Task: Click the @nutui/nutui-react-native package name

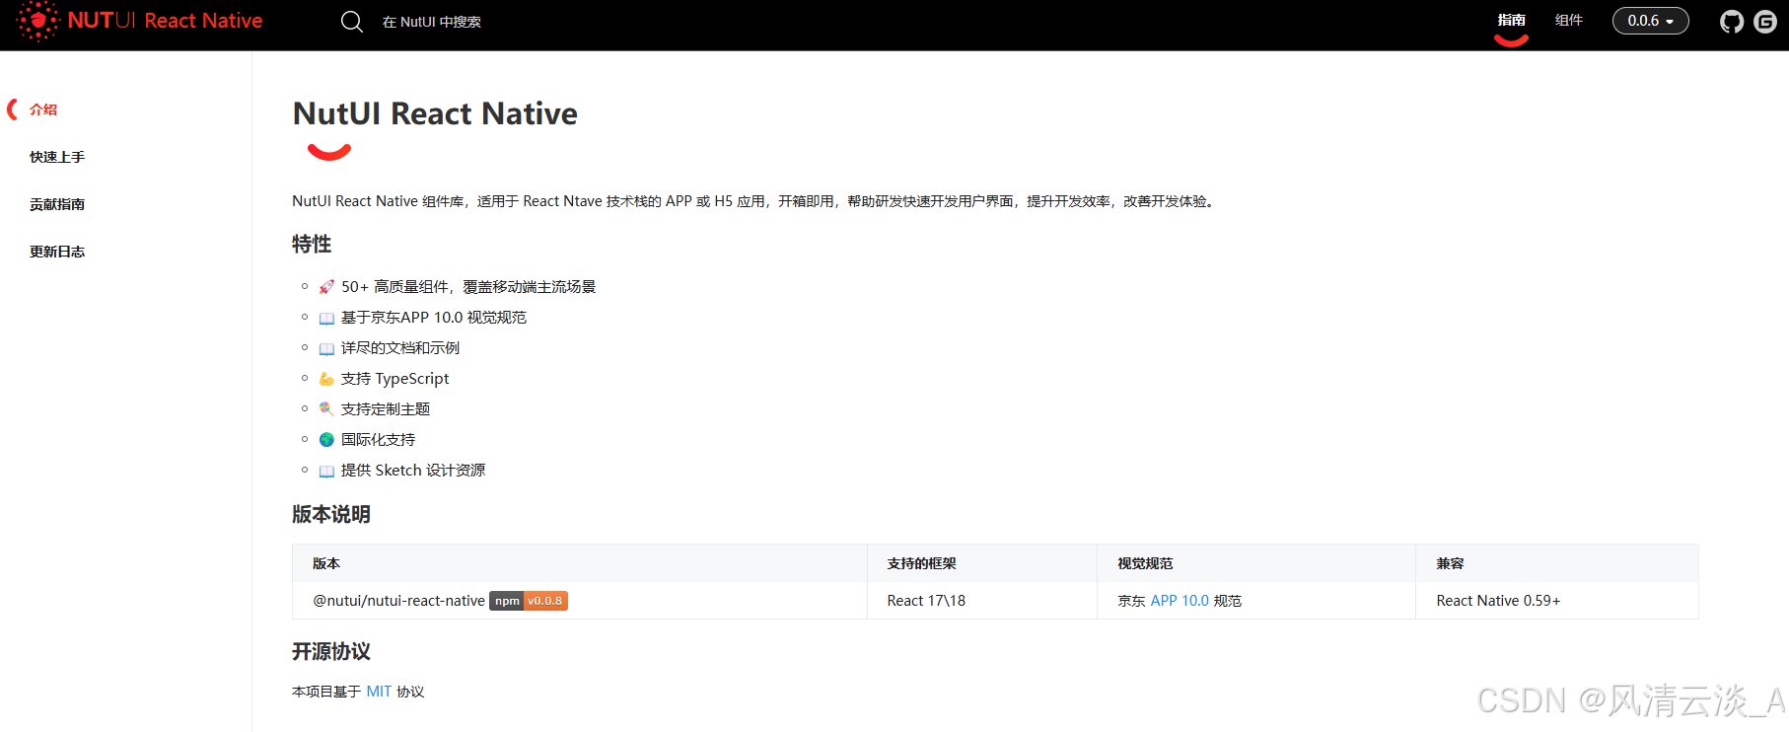Action: point(398,601)
